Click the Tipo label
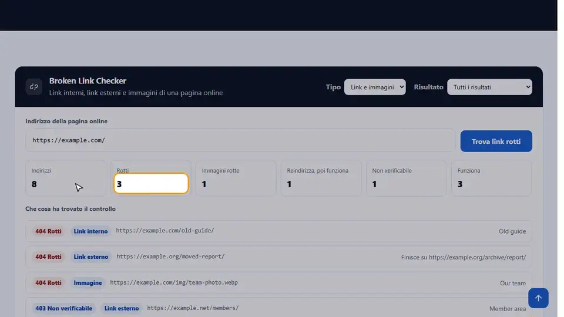564x317 pixels. click(x=333, y=87)
